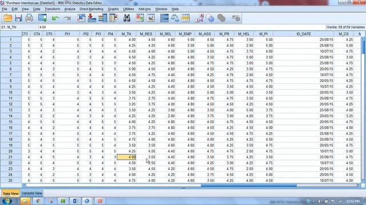The width and height of the screenshot is (366, 205).
Task: Switch to the Variable View tab
Action: (x=32, y=193)
